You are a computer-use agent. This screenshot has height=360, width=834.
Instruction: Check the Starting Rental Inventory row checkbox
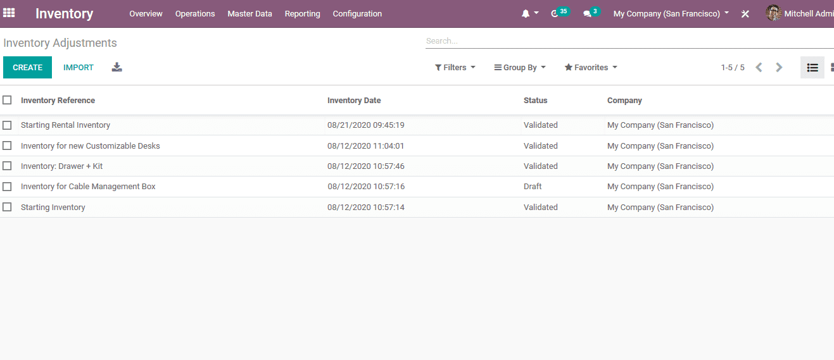point(7,125)
